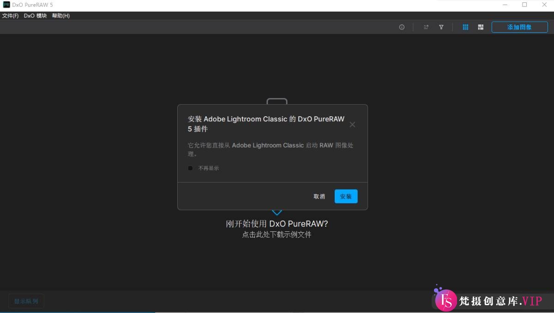Viewport: 554px width, 313px height.
Task: Click the info icon in the toolbar
Action: (x=402, y=27)
